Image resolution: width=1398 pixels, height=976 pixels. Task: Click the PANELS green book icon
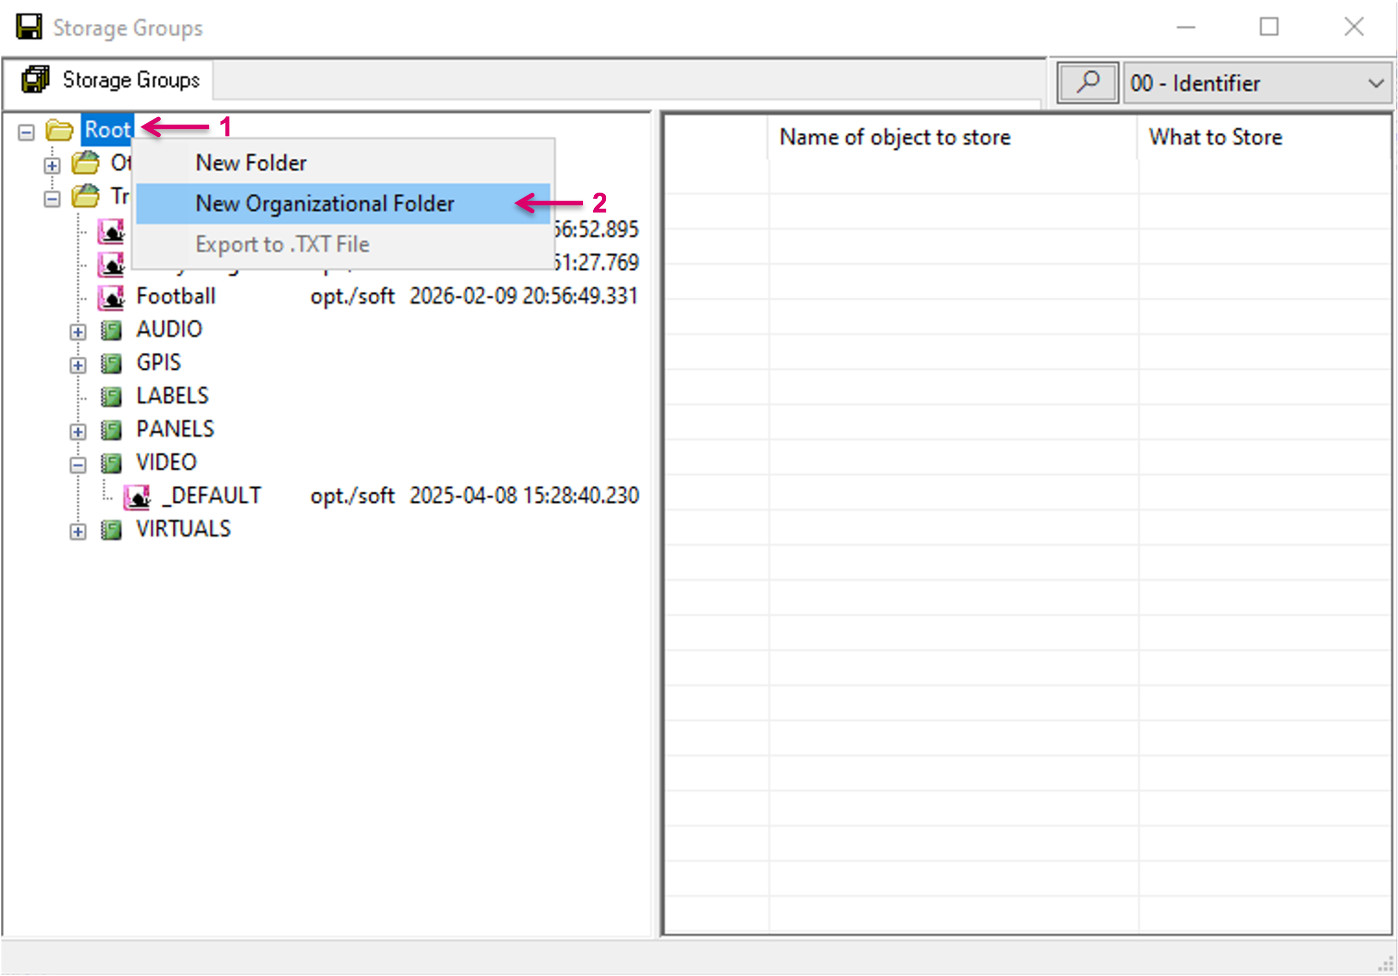pos(111,430)
